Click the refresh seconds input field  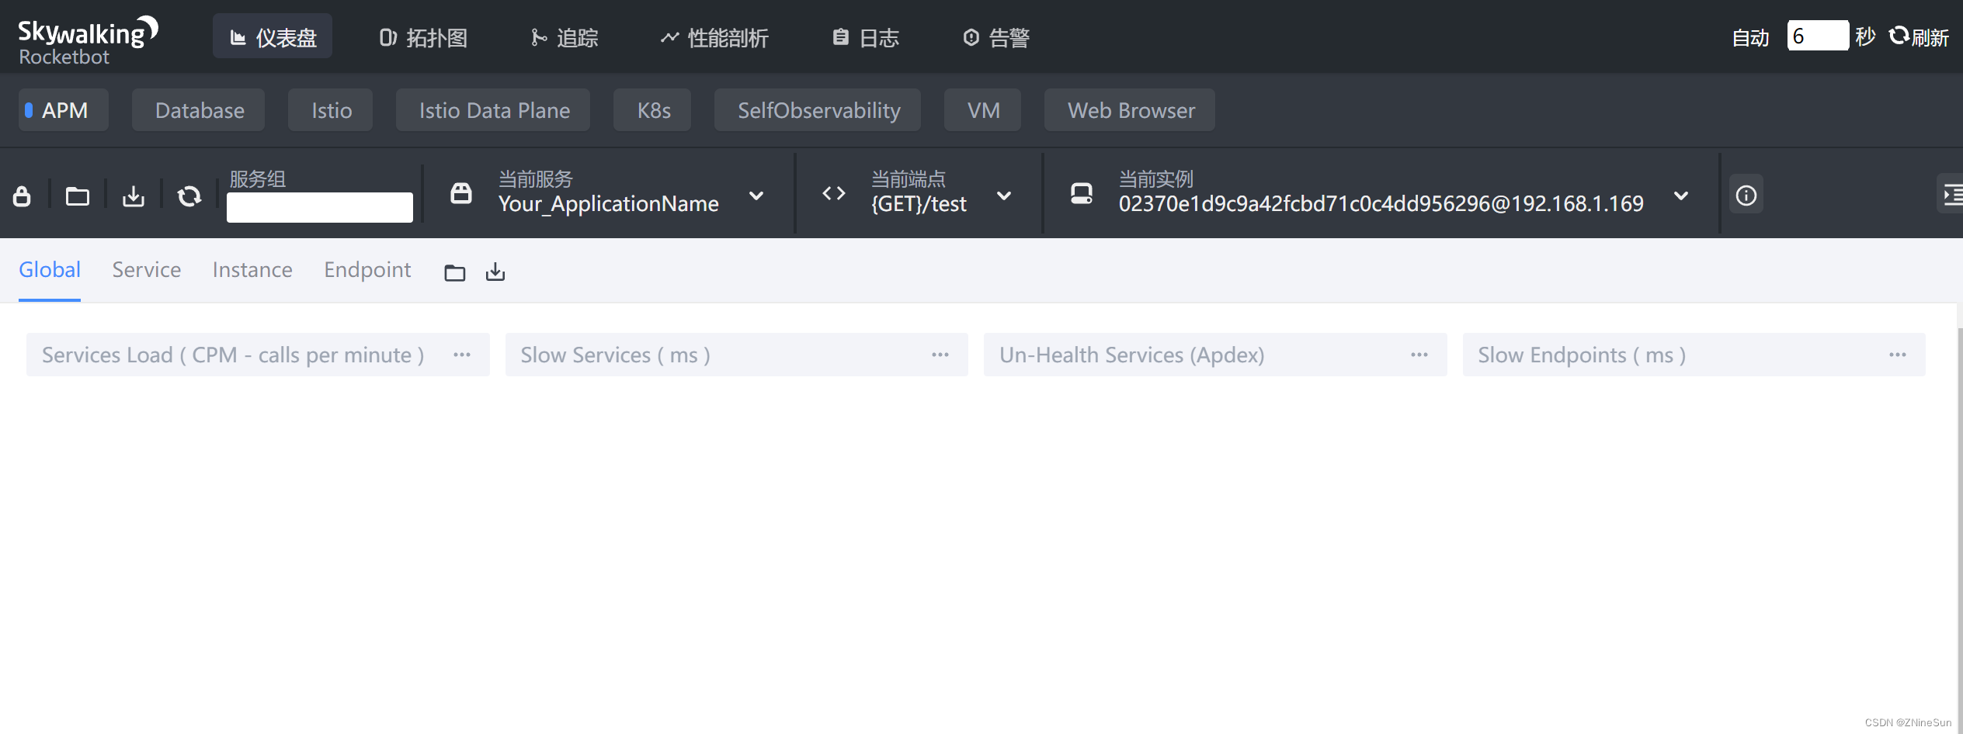pyautogui.click(x=1818, y=36)
